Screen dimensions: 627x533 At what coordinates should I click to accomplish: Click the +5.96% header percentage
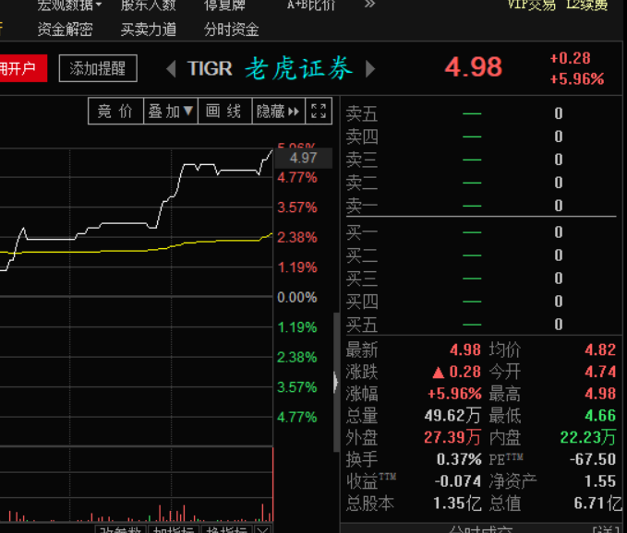coord(577,79)
